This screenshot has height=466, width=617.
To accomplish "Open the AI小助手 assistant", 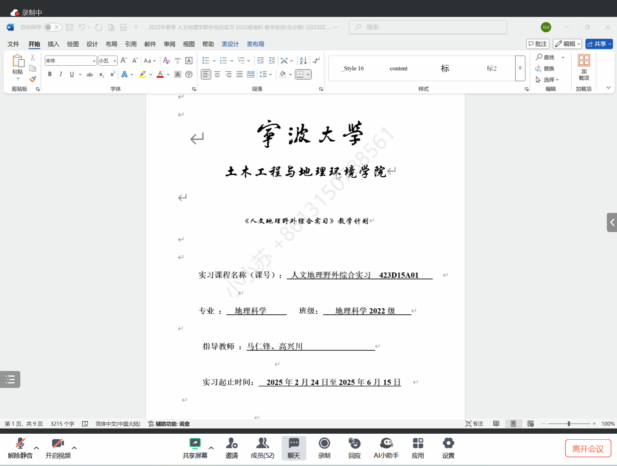I will [x=386, y=448].
